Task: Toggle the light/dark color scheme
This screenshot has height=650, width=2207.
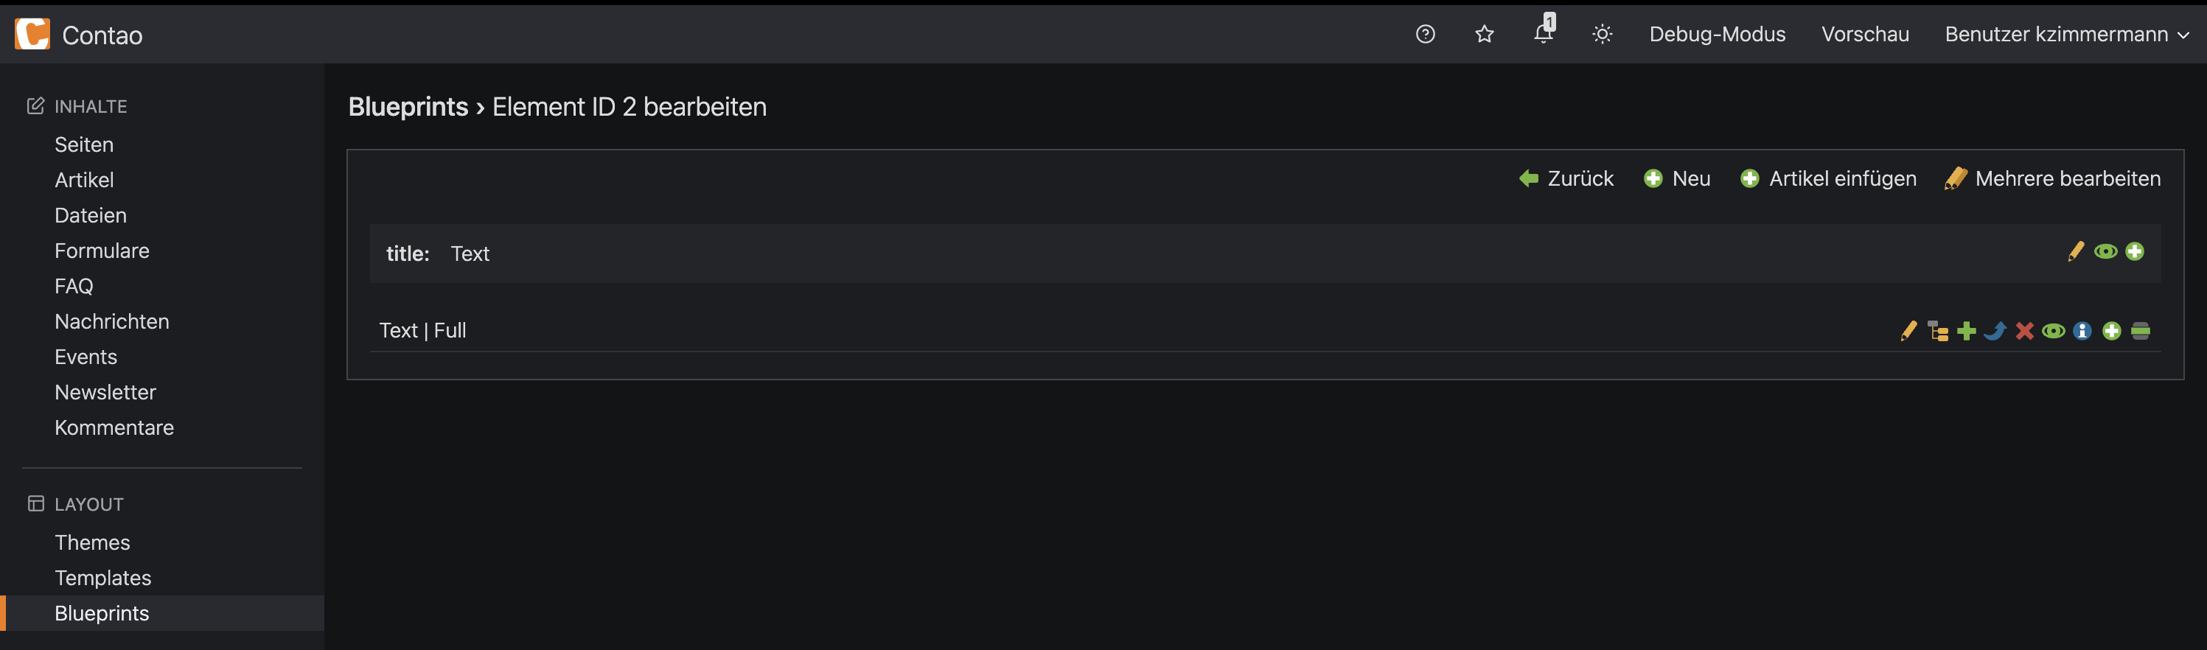Action: pos(1602,34)
